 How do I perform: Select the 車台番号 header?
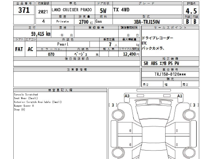[170, 70]
